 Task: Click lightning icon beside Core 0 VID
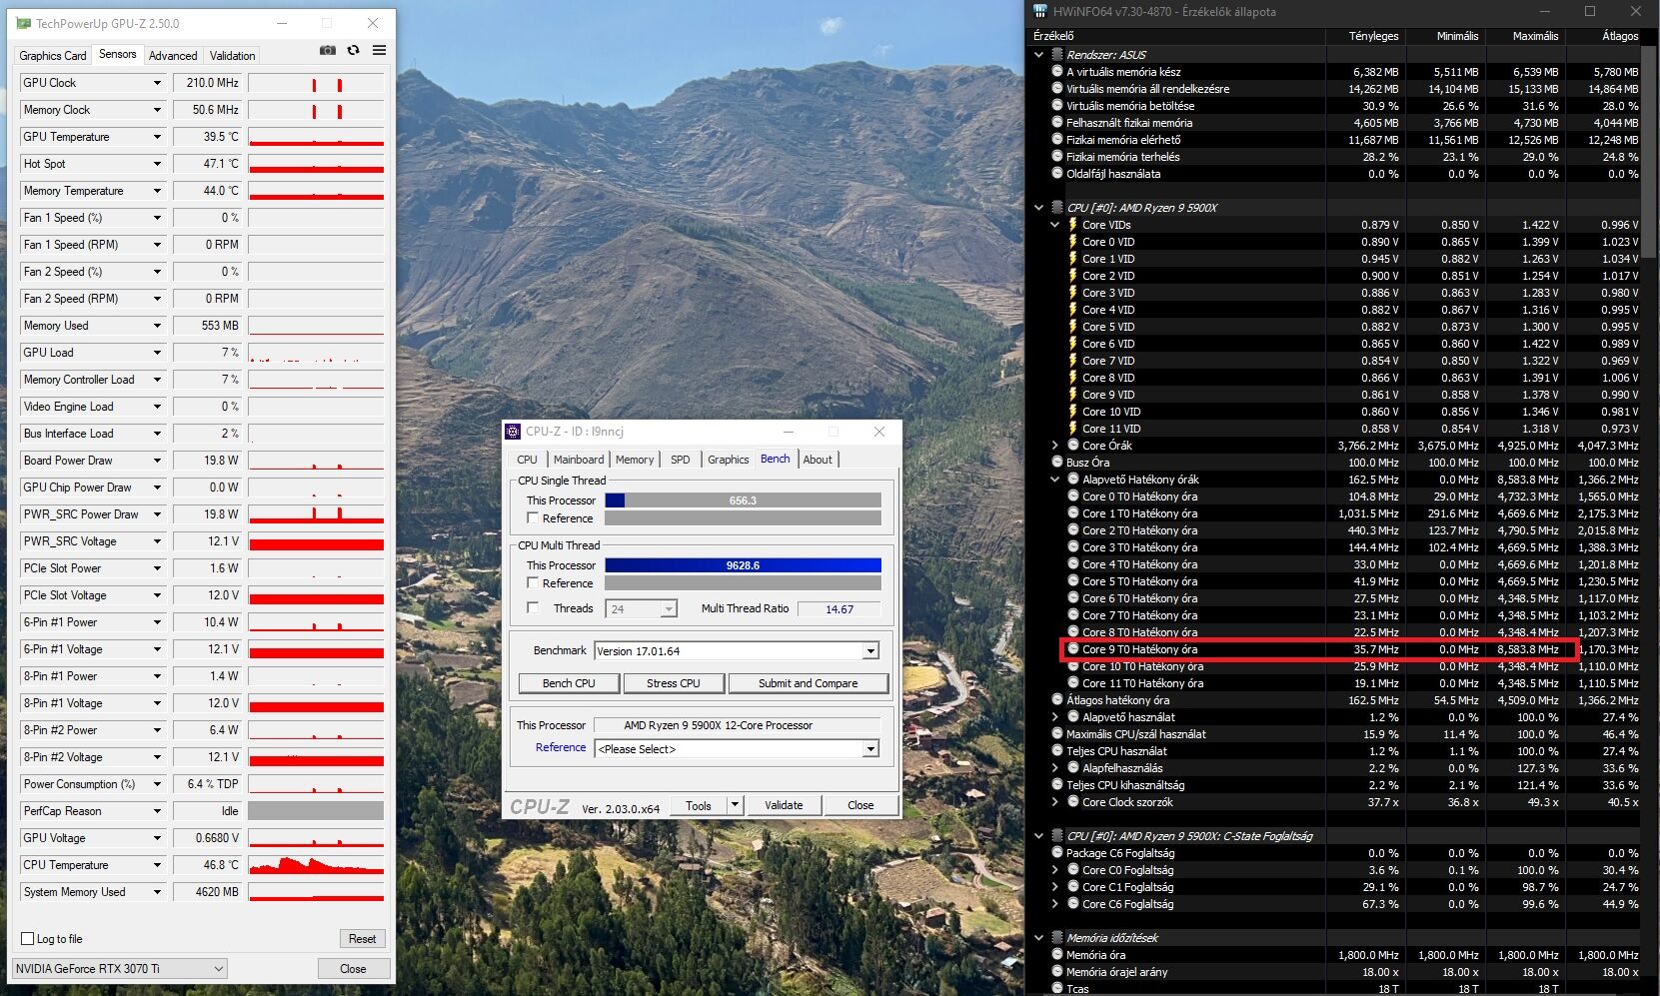pos(1073,242)
